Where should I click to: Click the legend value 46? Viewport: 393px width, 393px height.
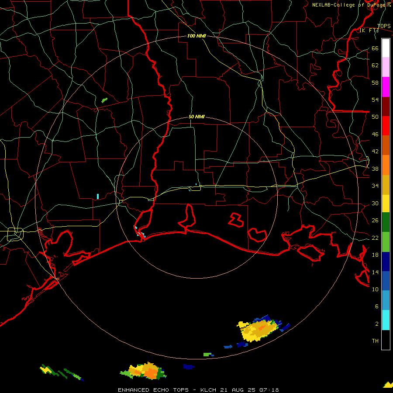(375, 134)
